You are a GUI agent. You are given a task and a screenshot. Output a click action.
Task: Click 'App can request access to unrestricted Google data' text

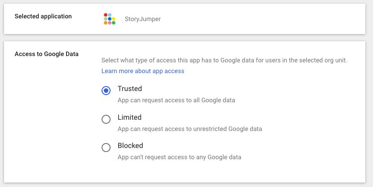click(190, 129)
